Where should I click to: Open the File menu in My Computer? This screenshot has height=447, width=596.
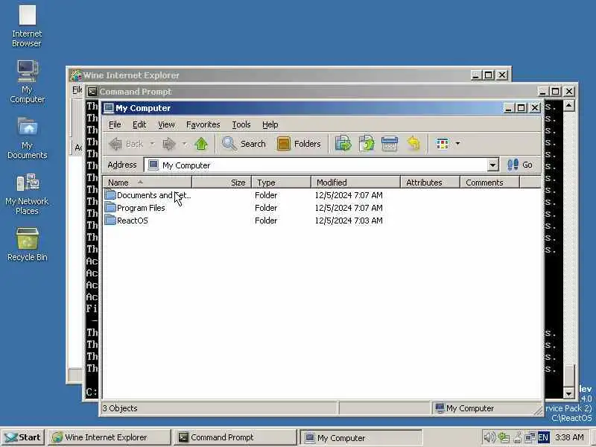(115, 124)
